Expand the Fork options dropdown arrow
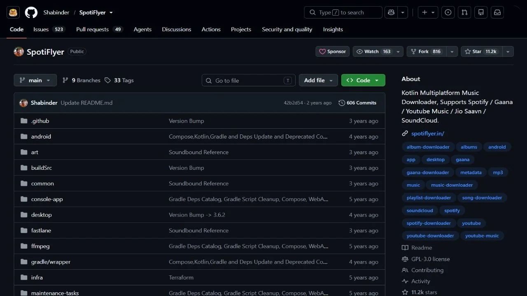 452,51
